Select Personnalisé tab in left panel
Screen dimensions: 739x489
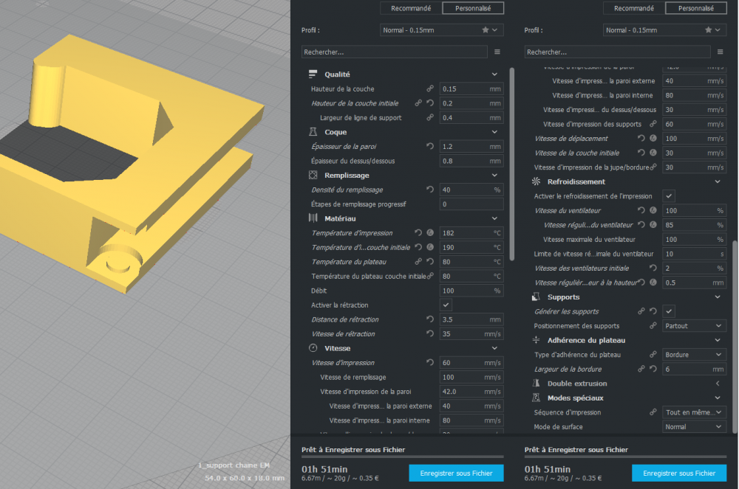click(473, 8)
